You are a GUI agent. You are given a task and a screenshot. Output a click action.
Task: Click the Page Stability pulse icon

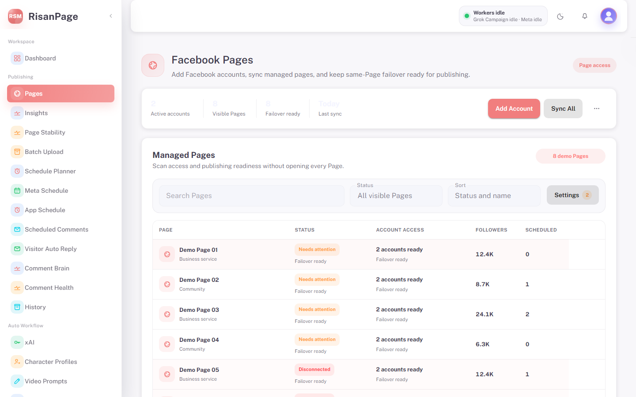tap(17, 132)
